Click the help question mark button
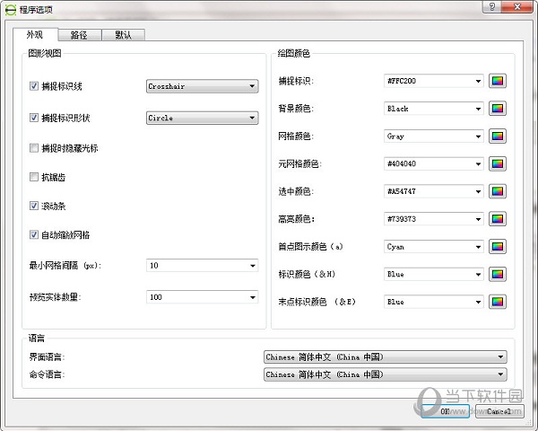538x431 pixels. click(x=491, y=7)
